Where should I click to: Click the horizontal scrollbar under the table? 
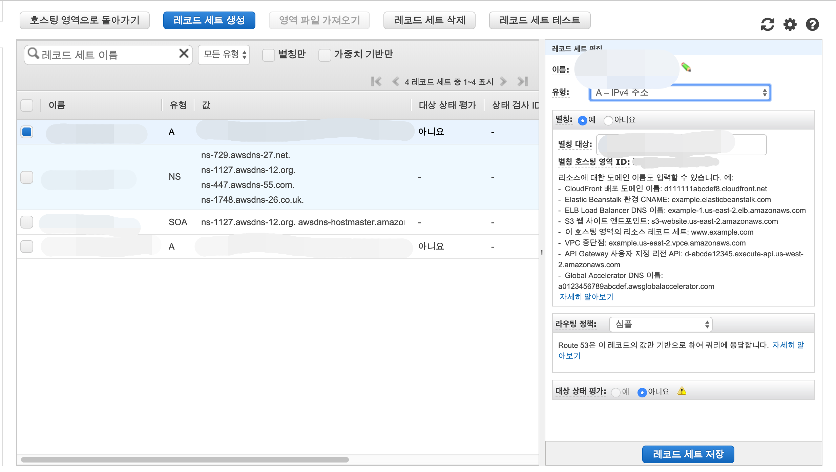point(185,460)
